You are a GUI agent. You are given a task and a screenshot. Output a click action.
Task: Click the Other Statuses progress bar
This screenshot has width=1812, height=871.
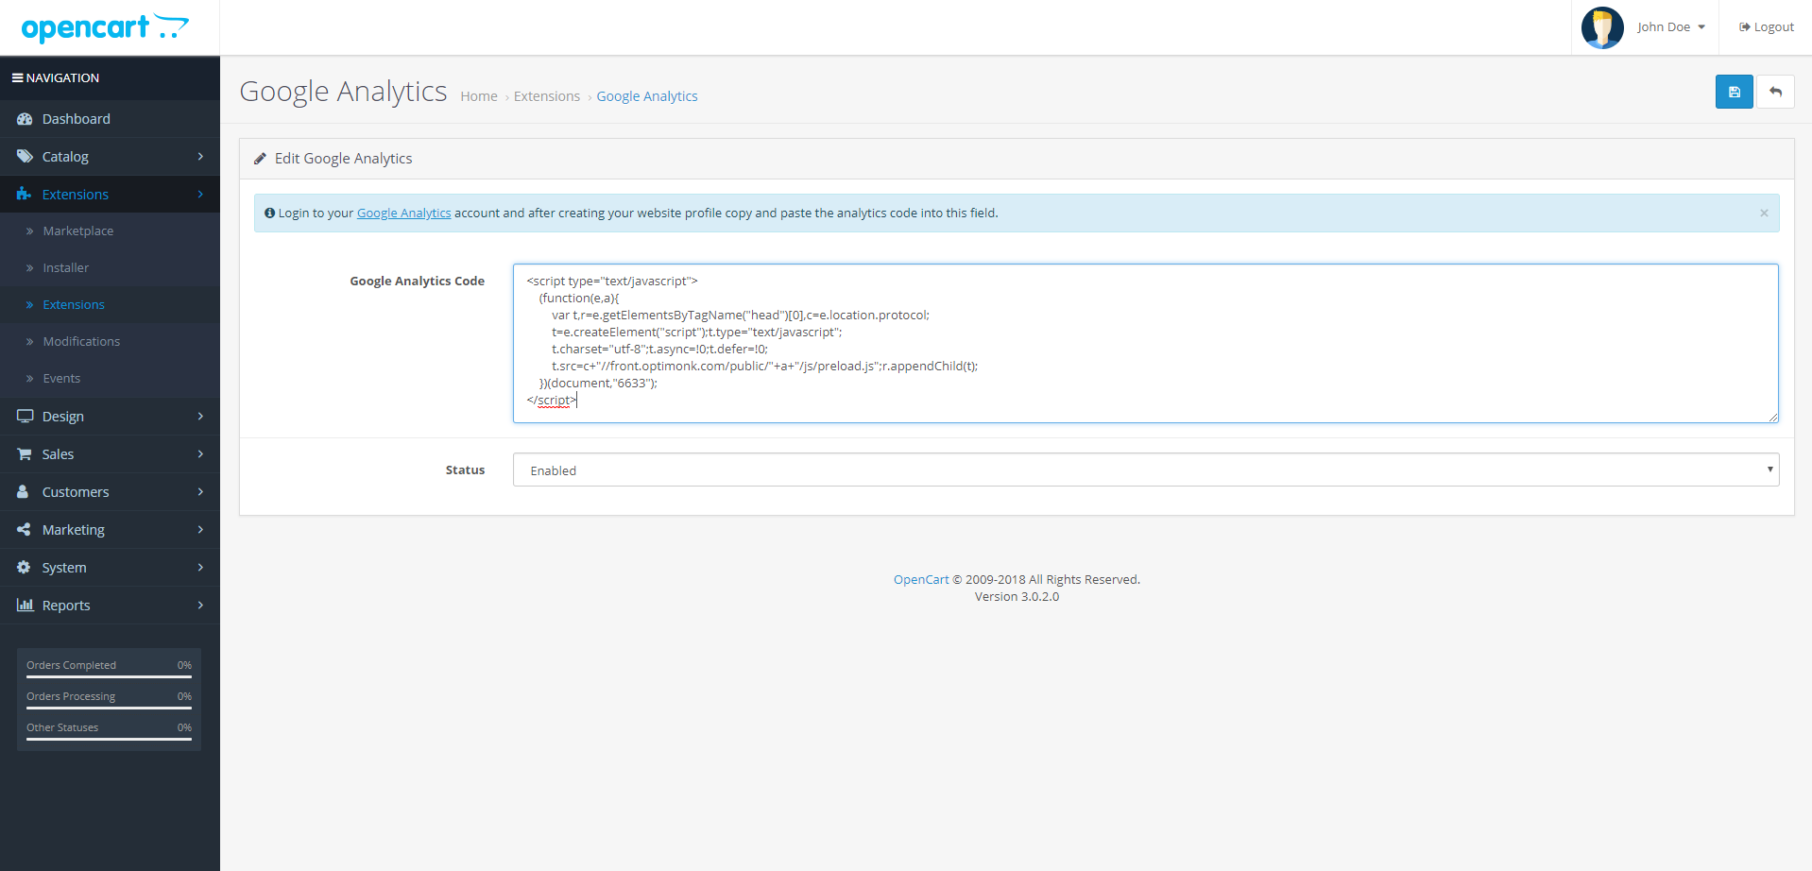[109, 739]
